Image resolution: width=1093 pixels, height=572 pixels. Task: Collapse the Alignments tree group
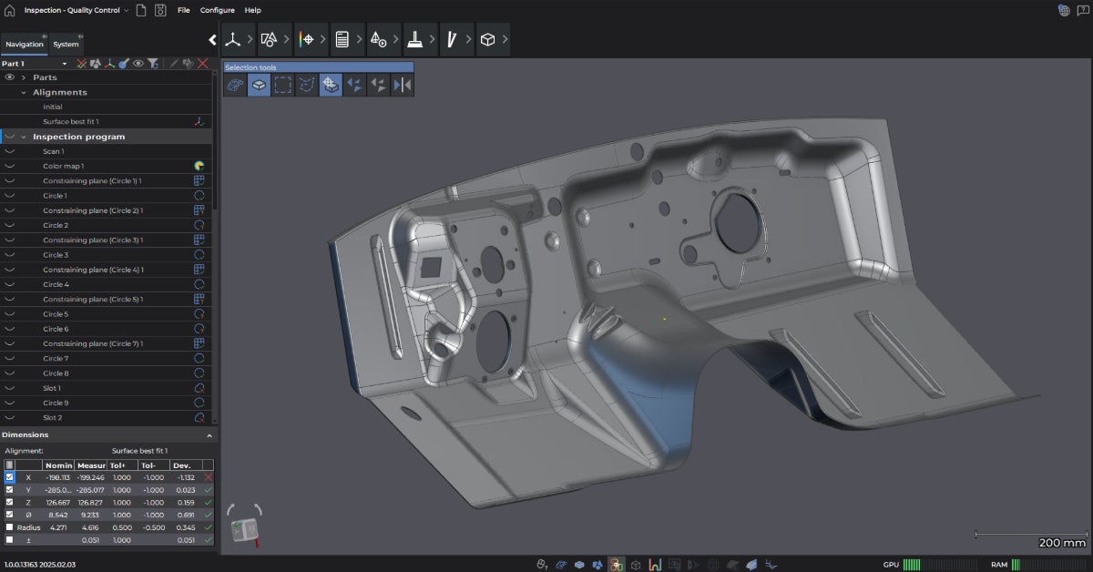point(24,92)
